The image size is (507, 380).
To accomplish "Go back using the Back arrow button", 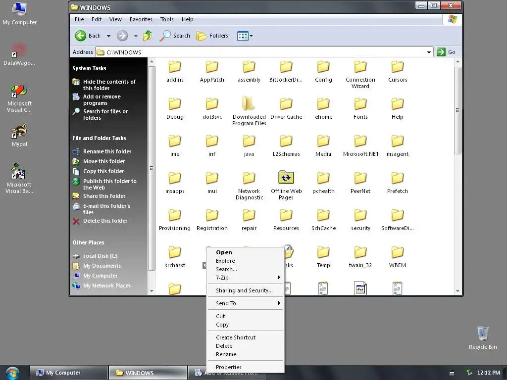I will pos(88,36).
